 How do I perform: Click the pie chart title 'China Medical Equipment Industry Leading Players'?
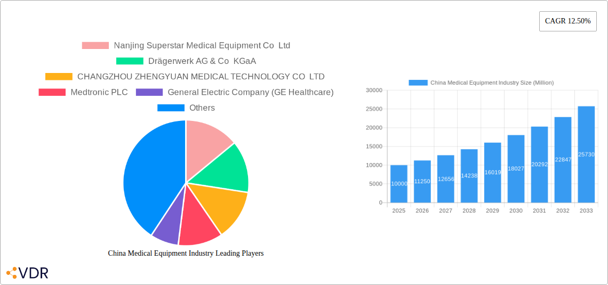pos(186,253)
